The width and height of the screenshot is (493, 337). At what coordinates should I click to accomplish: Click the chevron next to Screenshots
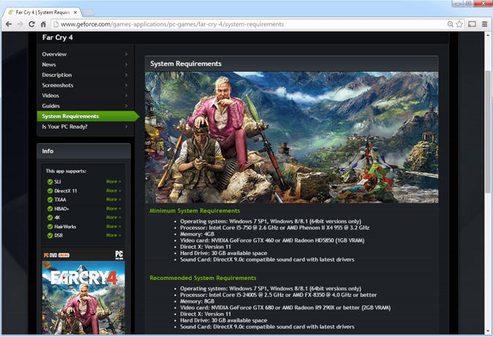point(126,86)
